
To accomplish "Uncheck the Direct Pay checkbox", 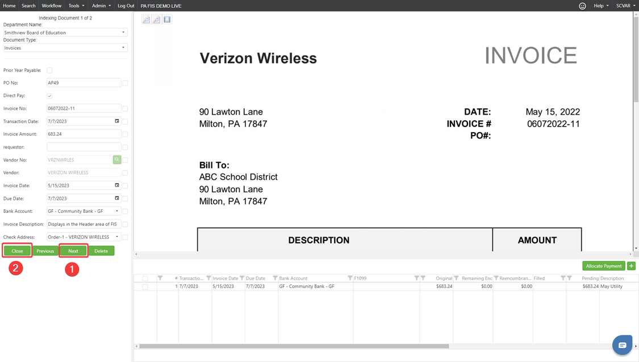I will 49,96.
